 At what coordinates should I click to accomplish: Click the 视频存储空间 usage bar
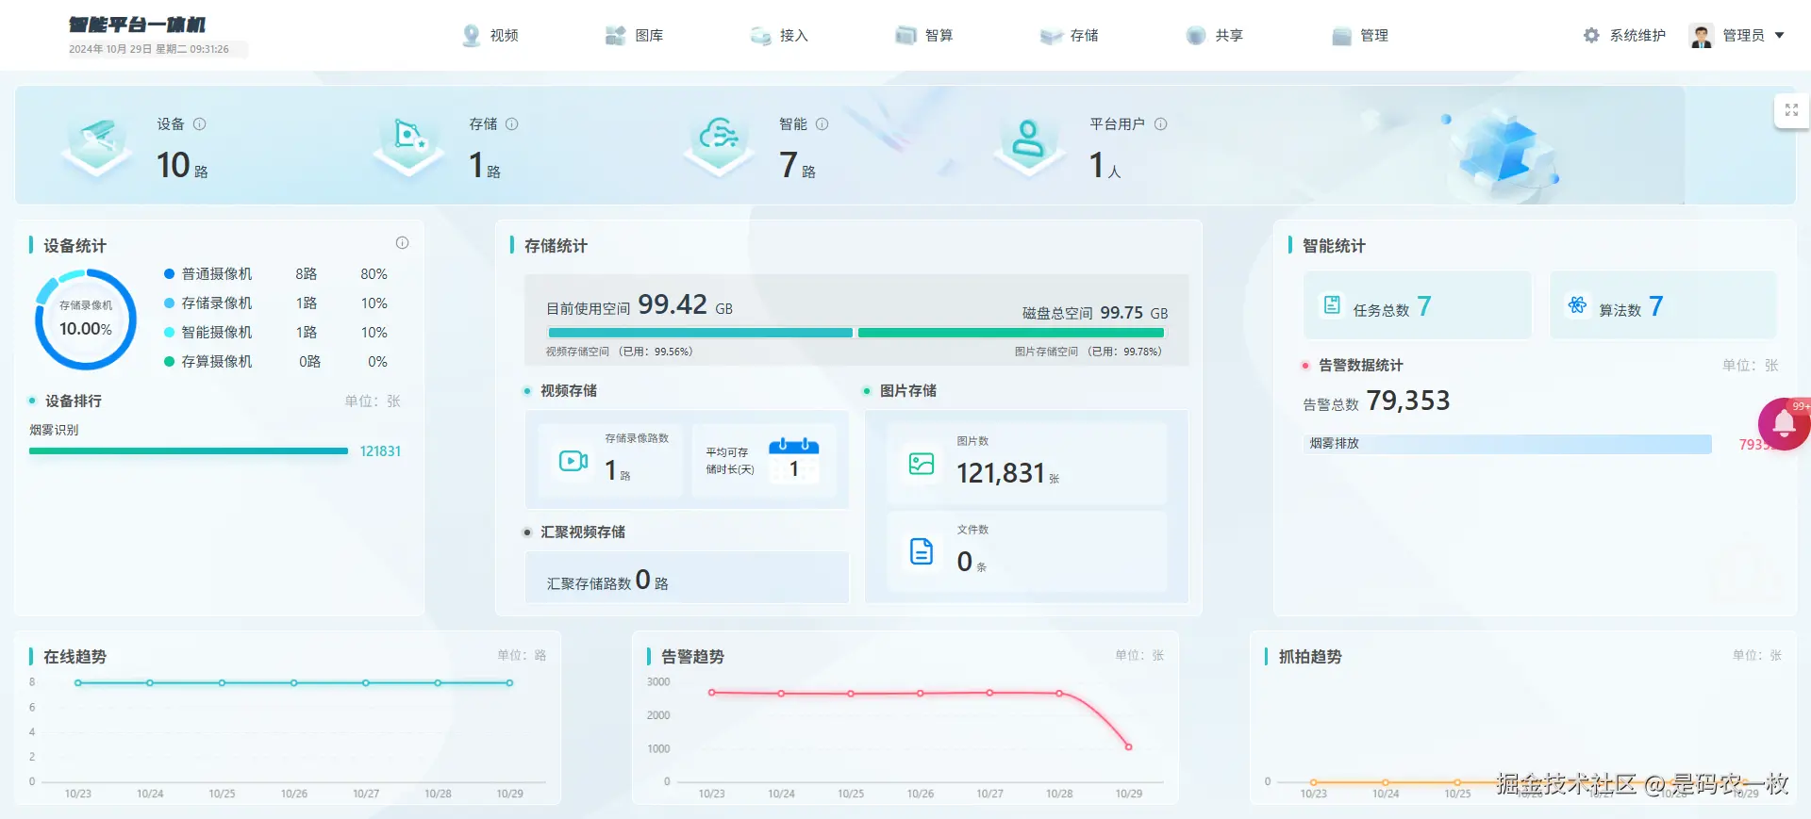click(x=700, y=333)
